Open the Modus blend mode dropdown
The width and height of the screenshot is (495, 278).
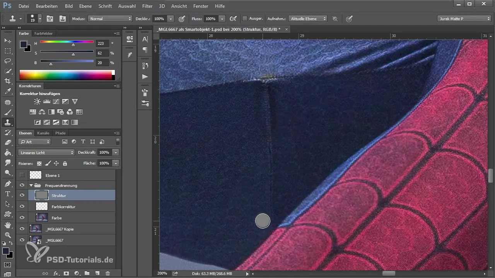pyautogui.click(x=110, y=19)
